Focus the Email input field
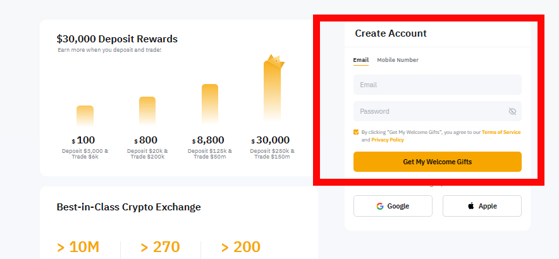This screenshot has height=259, width=559. tap(438, 85)
